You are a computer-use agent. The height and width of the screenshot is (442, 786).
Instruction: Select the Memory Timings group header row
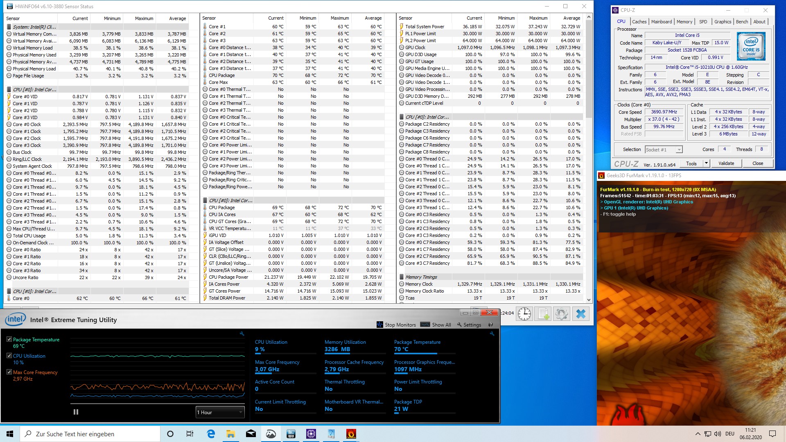[x=490, y=277]
